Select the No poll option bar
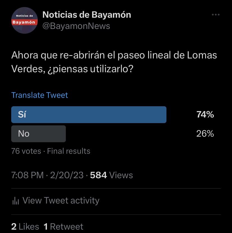 (x=38, y=134)
